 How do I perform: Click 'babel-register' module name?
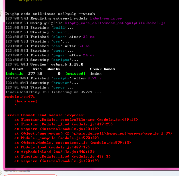tap(106, 18)
